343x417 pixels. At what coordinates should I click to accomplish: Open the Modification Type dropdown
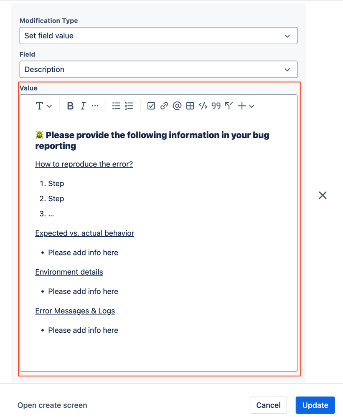point(158,35)
